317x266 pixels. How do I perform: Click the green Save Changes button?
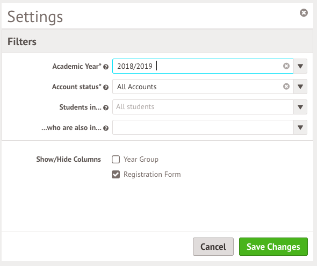point(273,247)
